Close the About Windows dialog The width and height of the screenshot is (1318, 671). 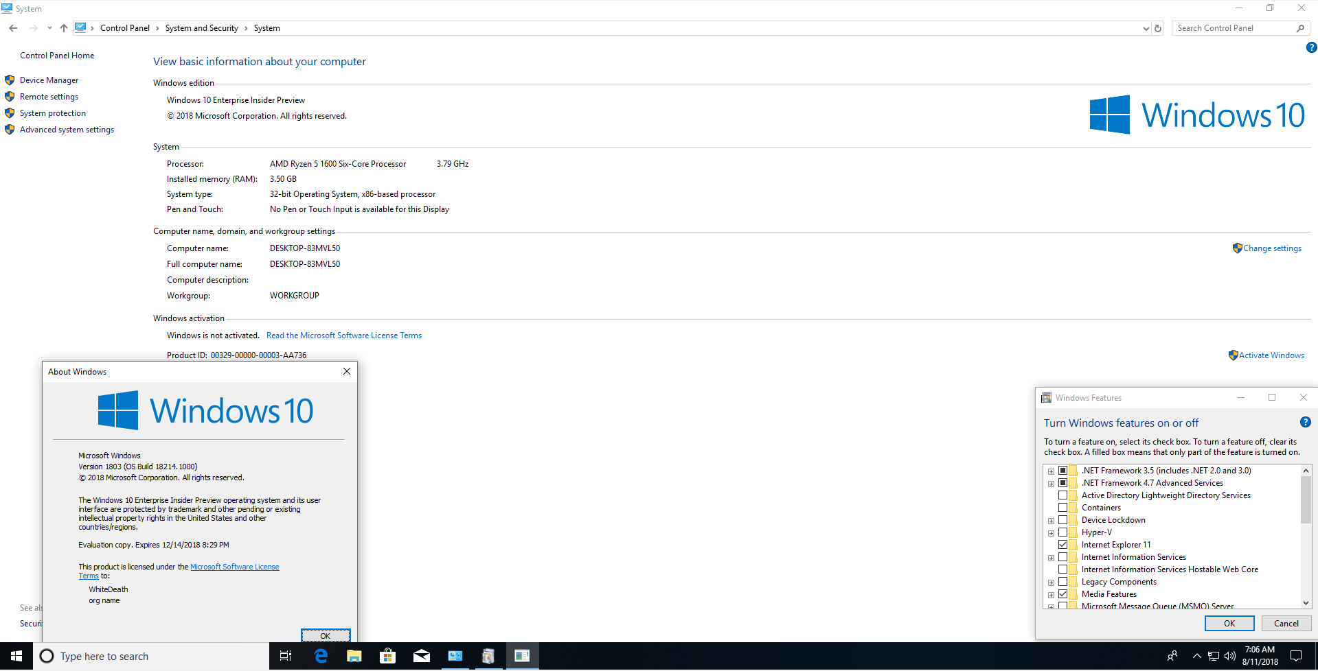[347, 371]
